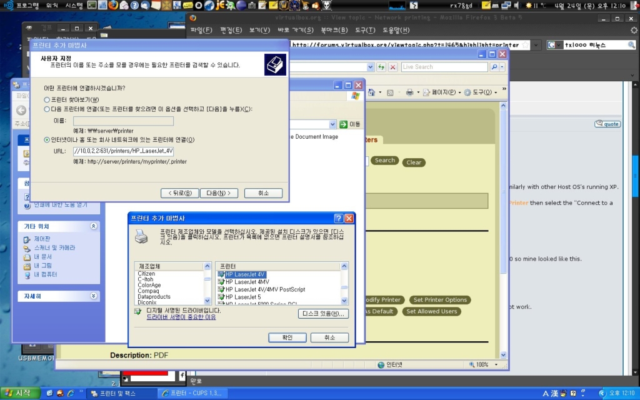Click the help question mark in driver dialog title bar
640x400 pixels.
(x=338, y=218)
